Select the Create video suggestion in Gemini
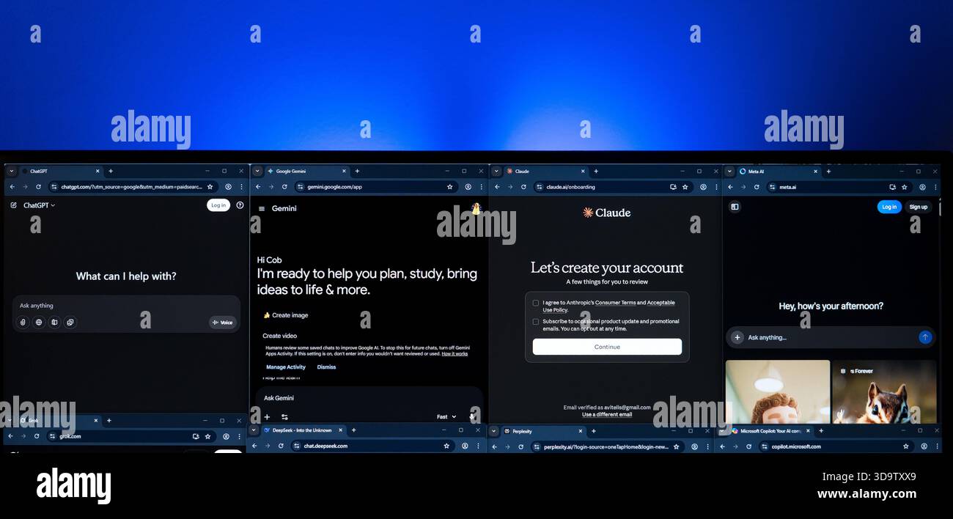Viewport: 953px width, 519px height. coord(280,336)
